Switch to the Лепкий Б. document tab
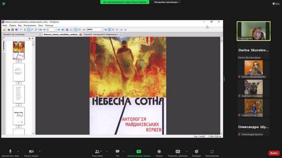Image resolution: width=282 pixels, height=158 pixels. 21,34
